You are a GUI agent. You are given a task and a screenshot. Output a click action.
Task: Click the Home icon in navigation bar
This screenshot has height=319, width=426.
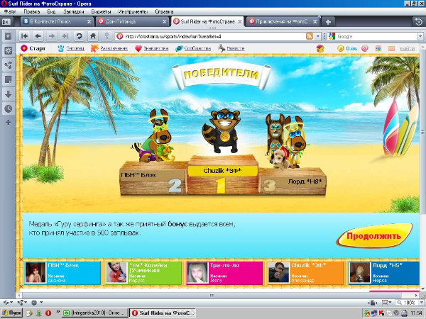pos(93,35)
